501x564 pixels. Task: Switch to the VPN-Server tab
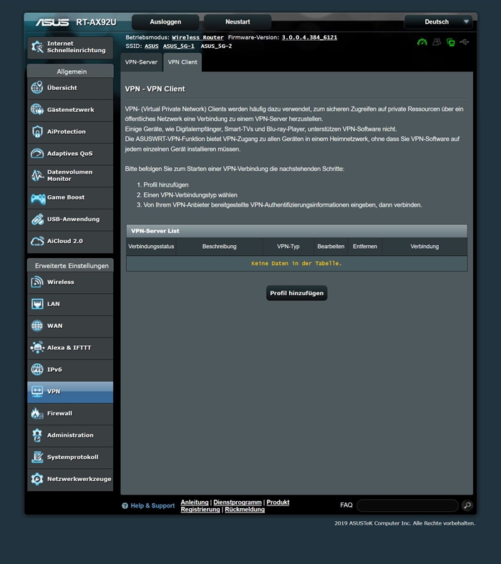pyautogui.click(x=141, y=62)
